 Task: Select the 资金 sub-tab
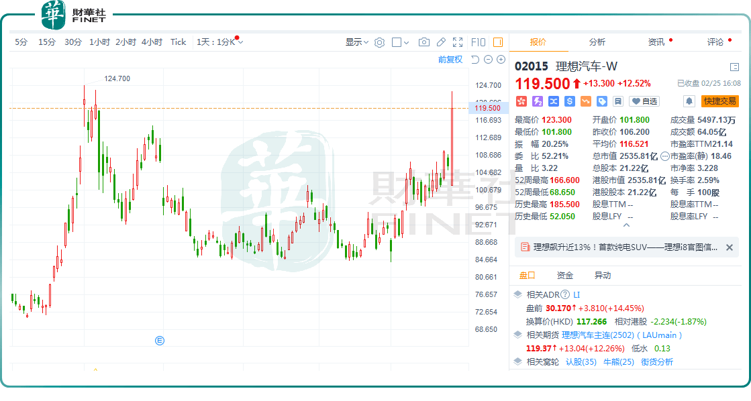tap(564, 275)
